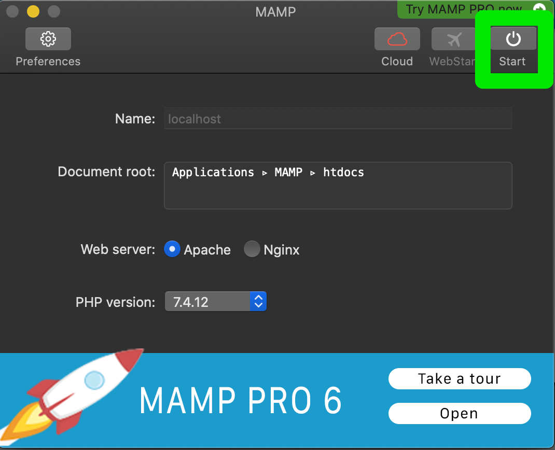
Task: Select the Nginx web server radio button
Action: pos(252,249)
